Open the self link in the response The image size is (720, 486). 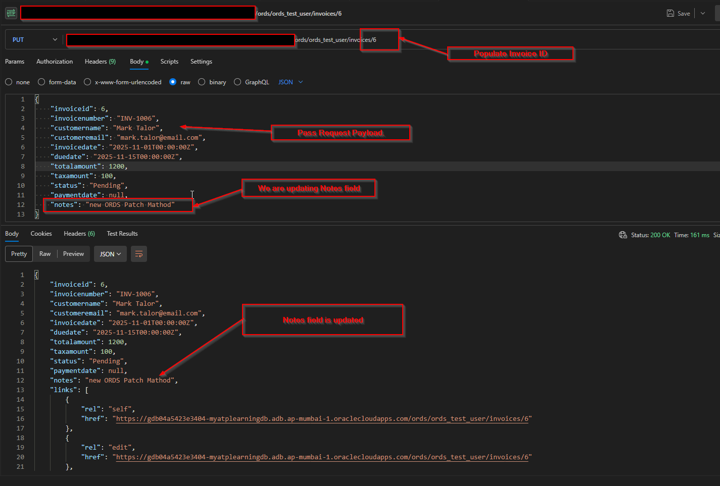[x=321, y=418]
